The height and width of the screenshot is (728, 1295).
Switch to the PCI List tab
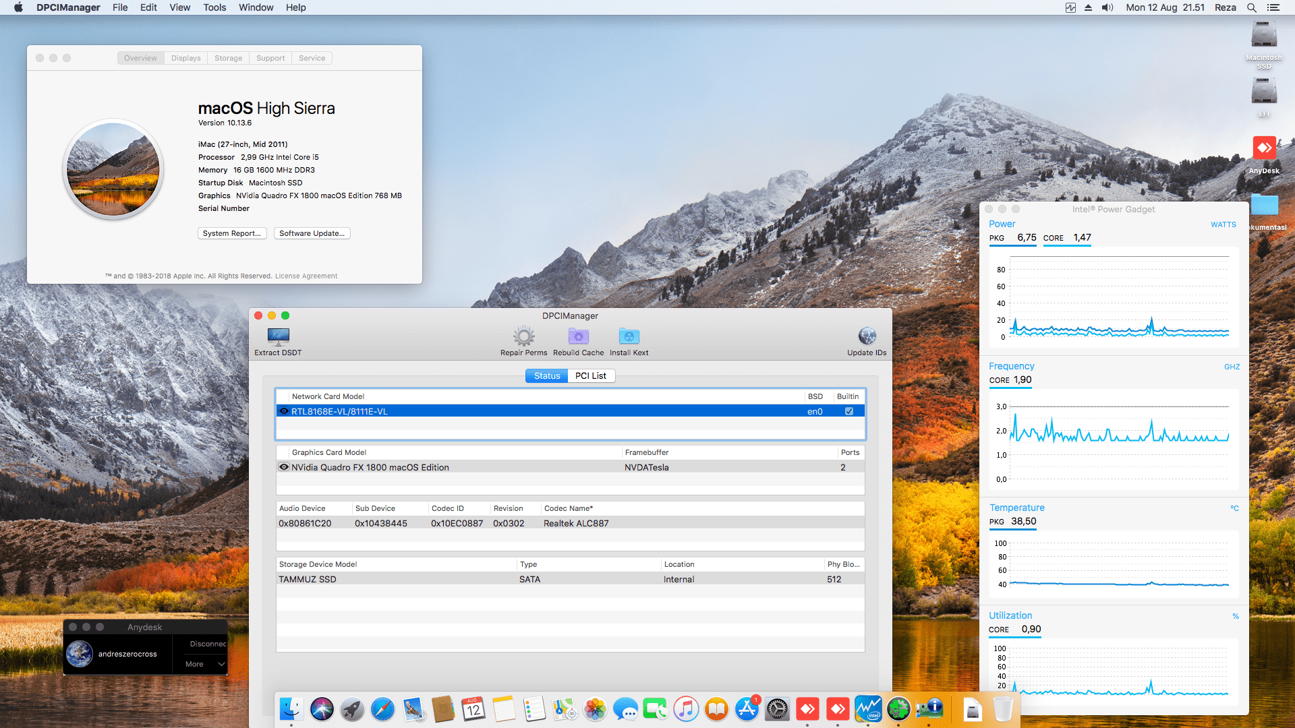tap(590, 375)
